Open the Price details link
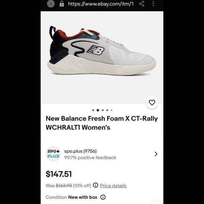This screenshot has height=204, width=204. 113,186
